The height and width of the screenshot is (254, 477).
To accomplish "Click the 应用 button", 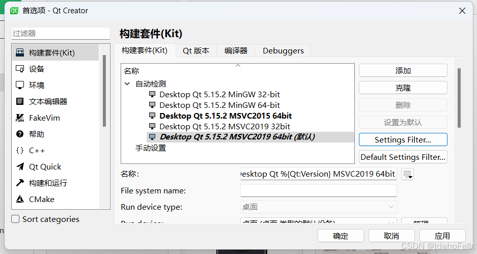I will pyautogui.click(x=442, y=236).
